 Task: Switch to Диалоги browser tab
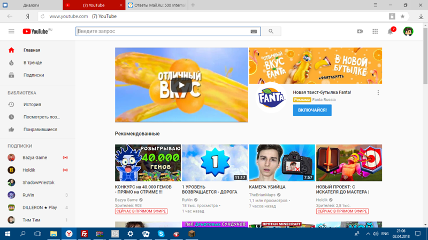(31, 5)
